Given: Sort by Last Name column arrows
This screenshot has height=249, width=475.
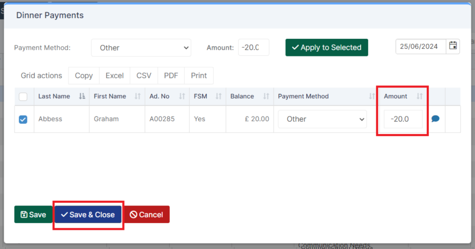Looking at the screenshot, I should (82, 96).
